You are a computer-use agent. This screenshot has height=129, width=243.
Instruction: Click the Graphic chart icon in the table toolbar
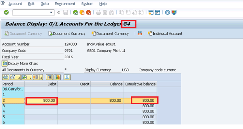(x=57, y=77)
